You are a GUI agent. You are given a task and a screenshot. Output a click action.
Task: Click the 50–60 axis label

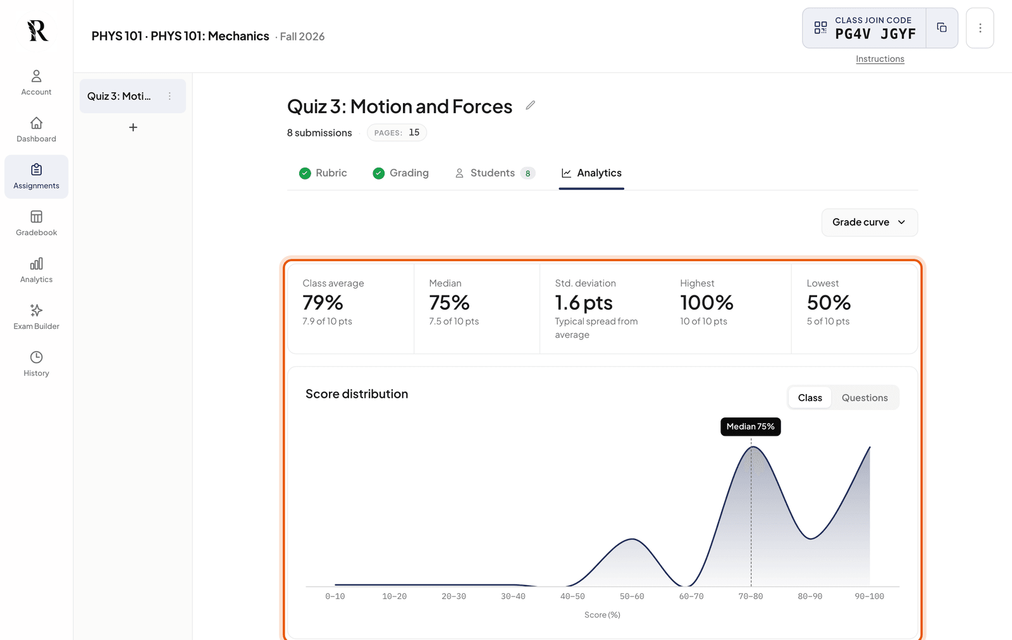point(632,596)
